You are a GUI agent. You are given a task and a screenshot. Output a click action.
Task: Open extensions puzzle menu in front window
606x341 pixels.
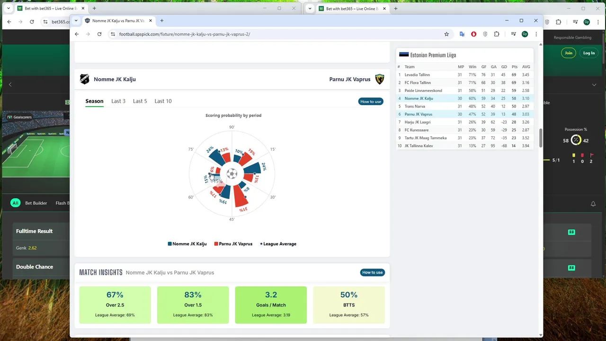497,34
